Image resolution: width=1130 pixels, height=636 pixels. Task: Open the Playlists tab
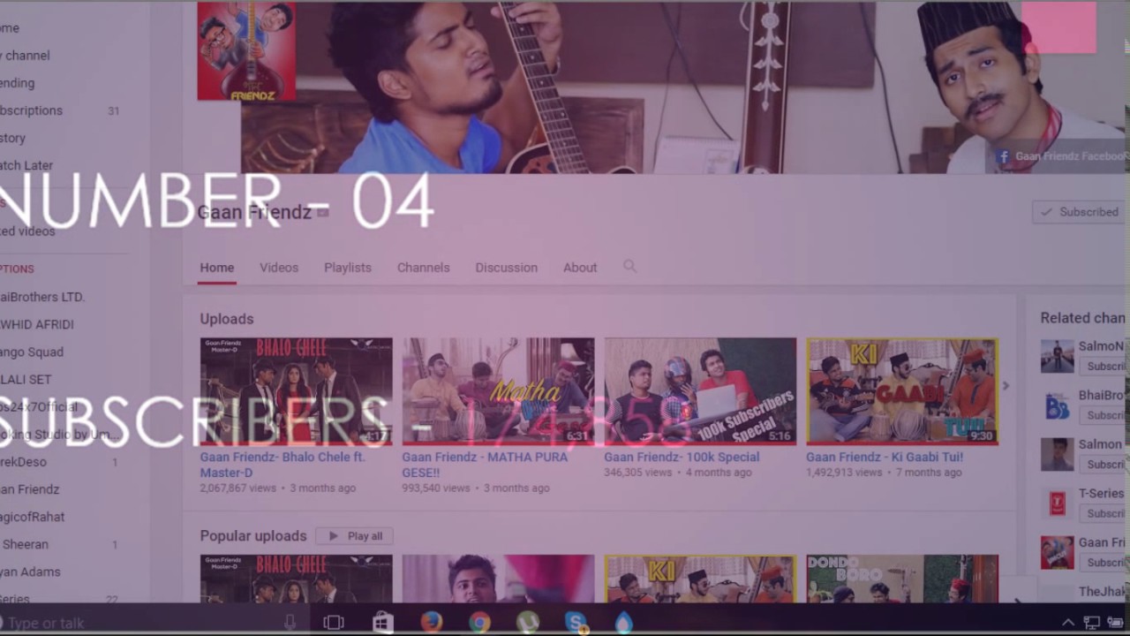[x=348, y=268]
